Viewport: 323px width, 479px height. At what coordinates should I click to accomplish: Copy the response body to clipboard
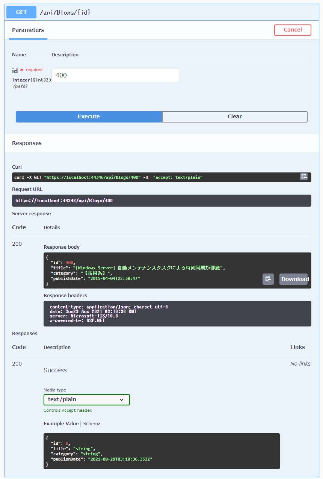268,279
